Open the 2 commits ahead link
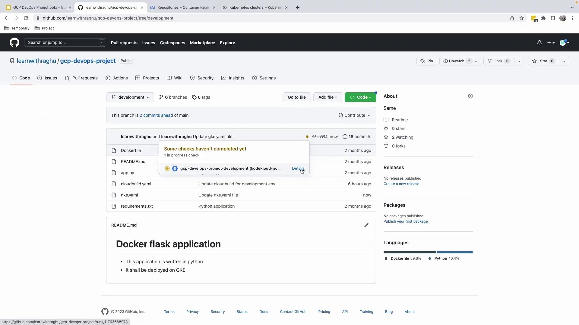Viewport: 579px width, 325px height. tap(156, 115)
